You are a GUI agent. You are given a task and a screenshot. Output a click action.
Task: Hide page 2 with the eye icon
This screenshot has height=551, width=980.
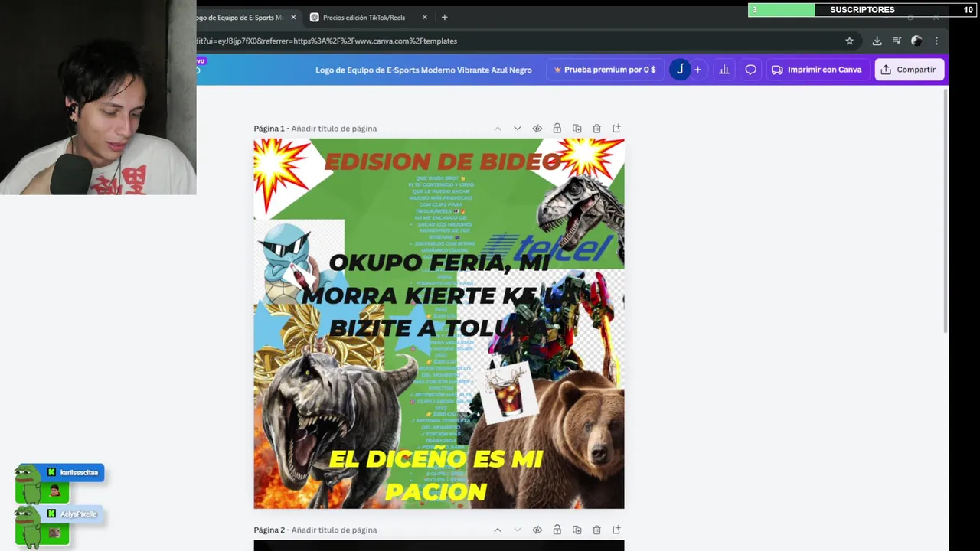pyautogui.click(x=537, y=530)
